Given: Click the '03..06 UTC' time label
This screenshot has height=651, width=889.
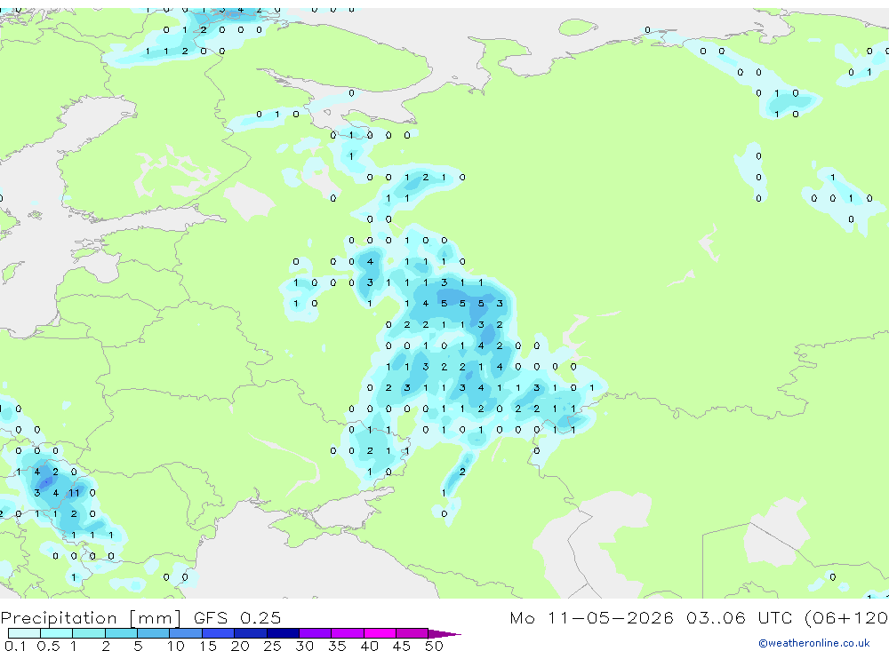Looking at the screenshot, I should tap(739, 617).
